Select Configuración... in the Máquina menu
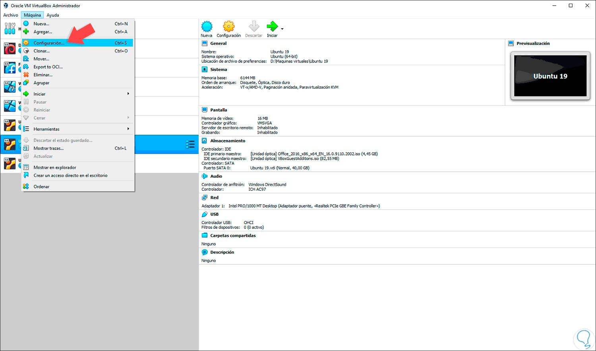The height and width of the screenshot is (351, 596). [x=78, y=43]
